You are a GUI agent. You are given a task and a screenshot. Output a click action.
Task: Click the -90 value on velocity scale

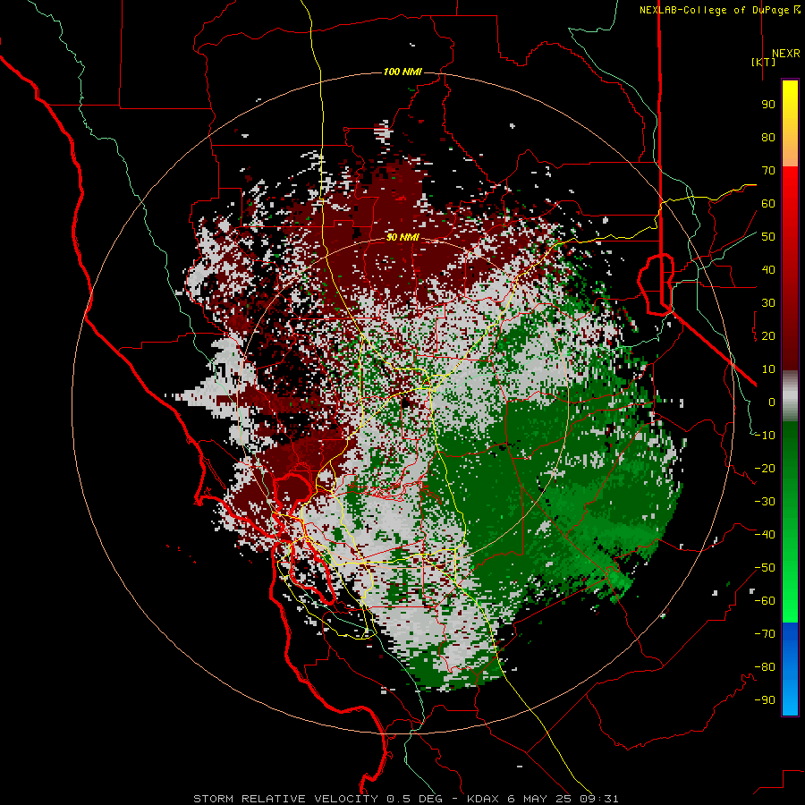coord(765,700)
